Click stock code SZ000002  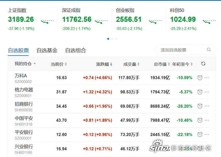(x=23, y=82)
